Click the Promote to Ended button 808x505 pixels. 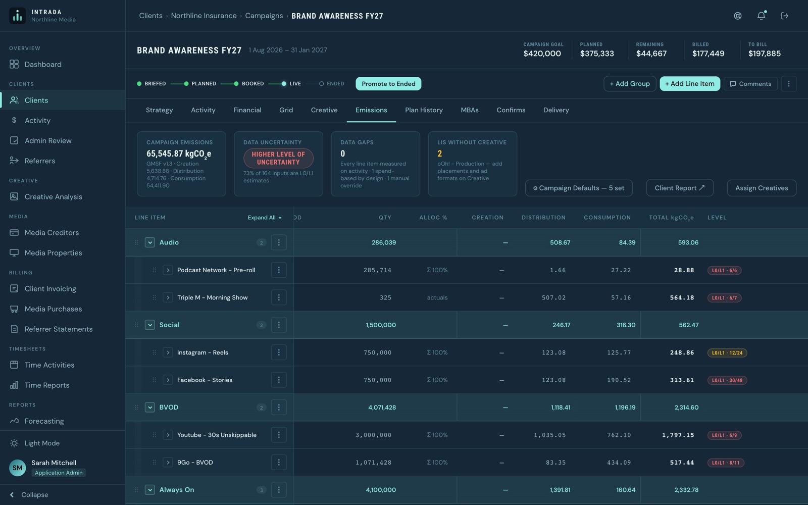point(388,84)
